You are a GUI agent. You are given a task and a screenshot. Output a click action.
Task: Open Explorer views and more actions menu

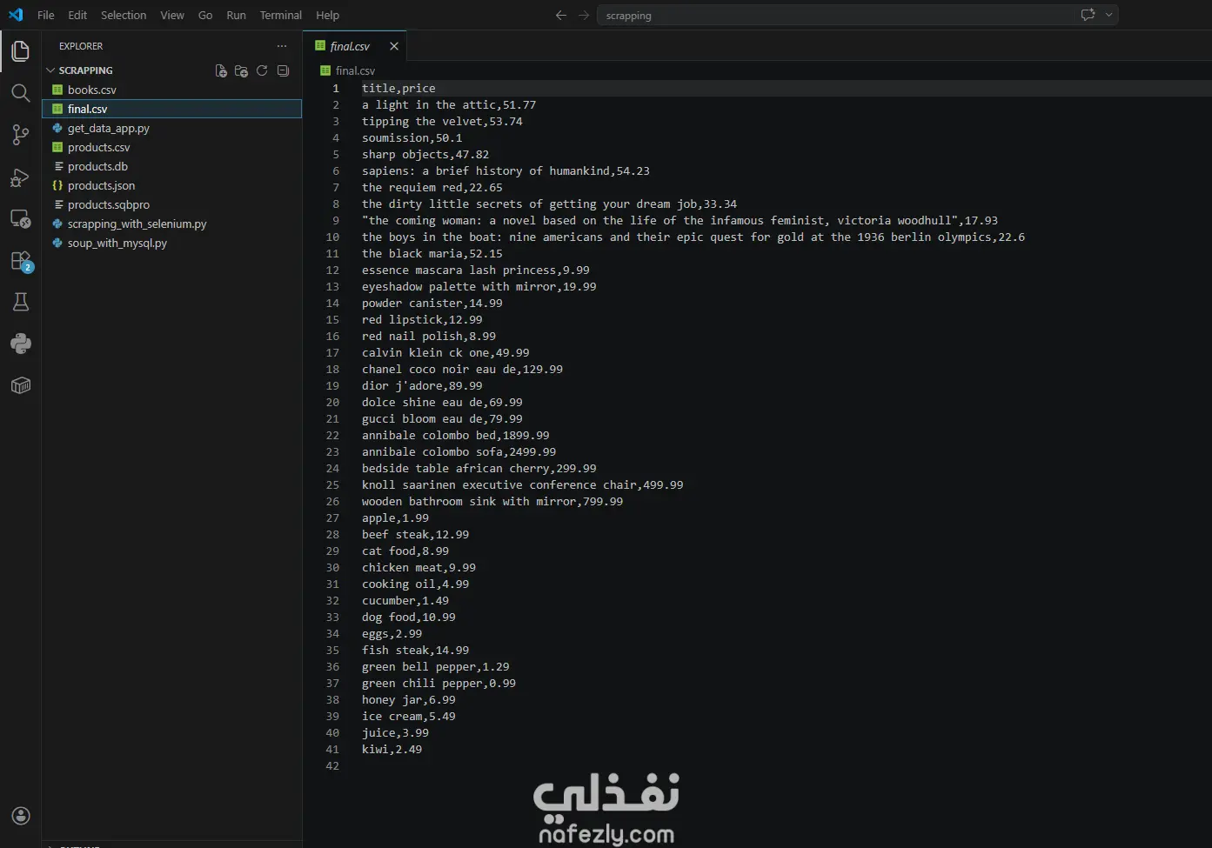[x=282, y=46]
